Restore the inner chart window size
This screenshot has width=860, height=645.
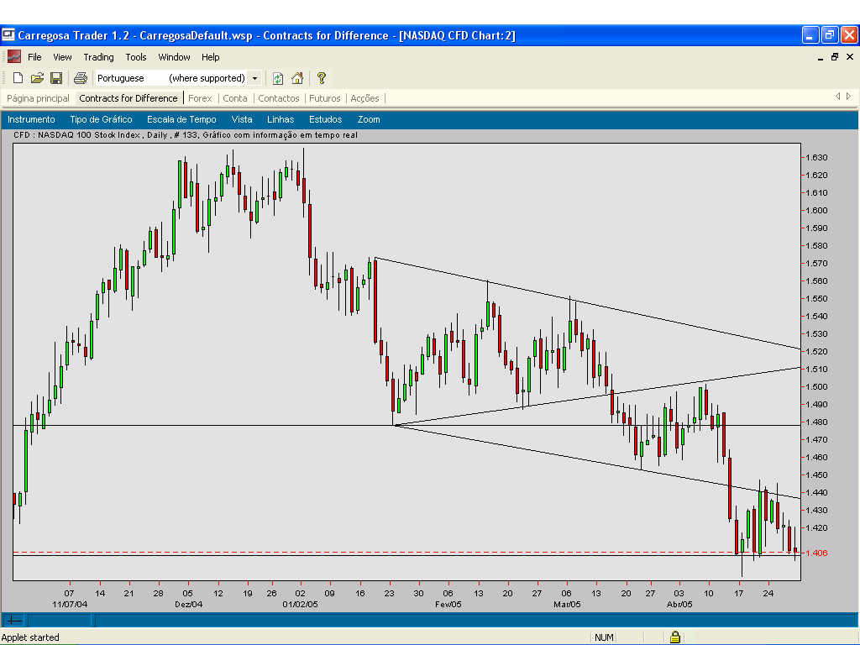coord(835,57)
